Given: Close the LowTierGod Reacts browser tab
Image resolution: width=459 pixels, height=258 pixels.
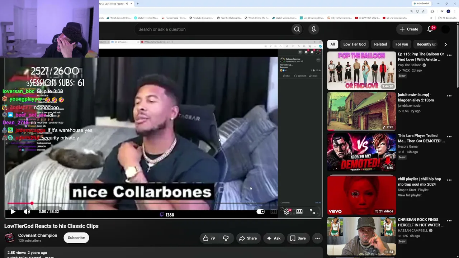Looking at the screenshot, I should 131,4.
